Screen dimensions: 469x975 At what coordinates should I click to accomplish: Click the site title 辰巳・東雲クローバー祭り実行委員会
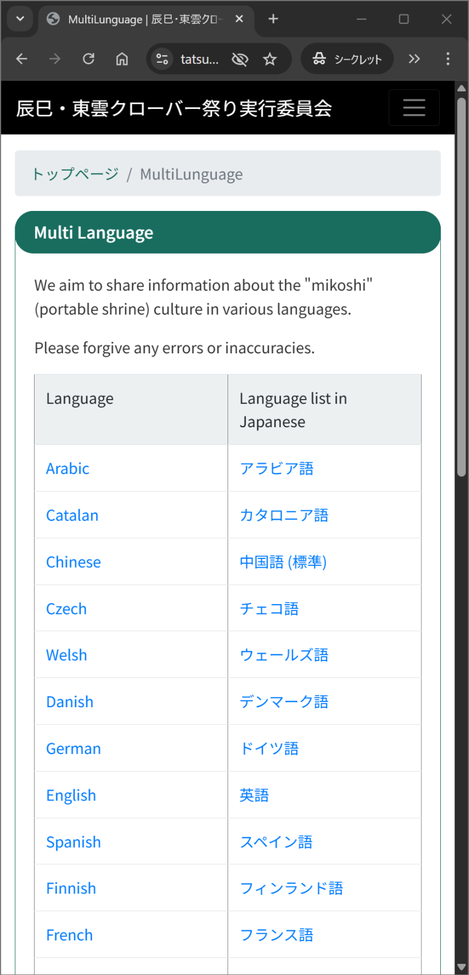174,108
